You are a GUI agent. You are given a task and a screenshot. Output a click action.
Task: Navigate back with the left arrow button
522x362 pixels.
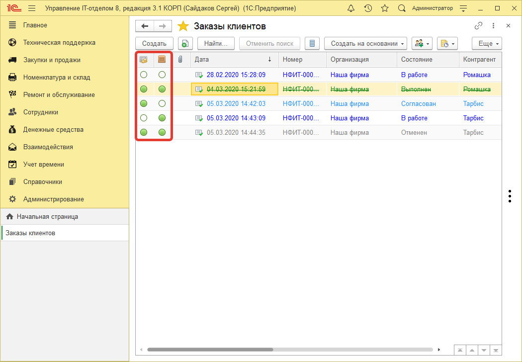145,26
